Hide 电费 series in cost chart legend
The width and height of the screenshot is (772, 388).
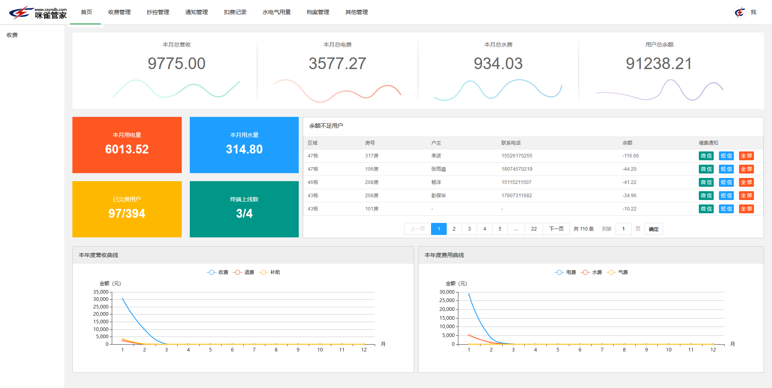coord(565,272)
